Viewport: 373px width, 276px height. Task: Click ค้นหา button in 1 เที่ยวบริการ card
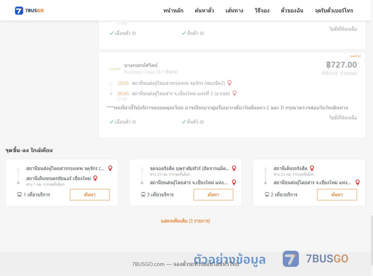pos(90,195)
